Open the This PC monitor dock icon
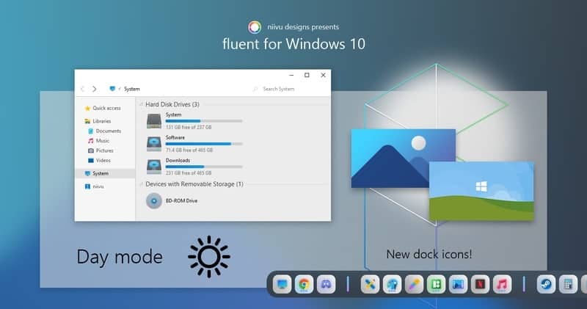Viewport: 587px width, 309px height. pyautogui.click(x=282, y=285)
